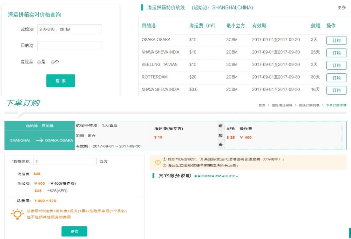Click the ROTTERDAM destination cell
The height and width of the screenshot is (239, 351).
pos(154,77)
